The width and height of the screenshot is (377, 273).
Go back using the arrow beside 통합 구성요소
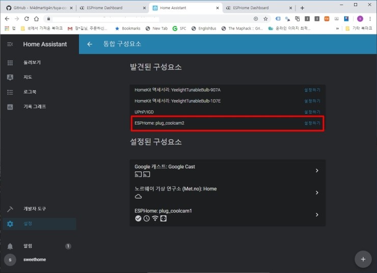click(x=90, y=44)
